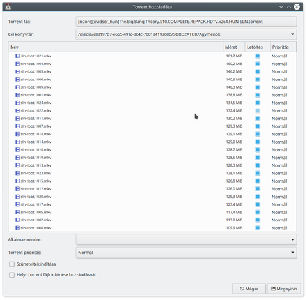The height and width of the screenshot is (300, 307).
Task: Change priority Normál of sln-tbbt.1003.mkv
Action: pos(279,71)
